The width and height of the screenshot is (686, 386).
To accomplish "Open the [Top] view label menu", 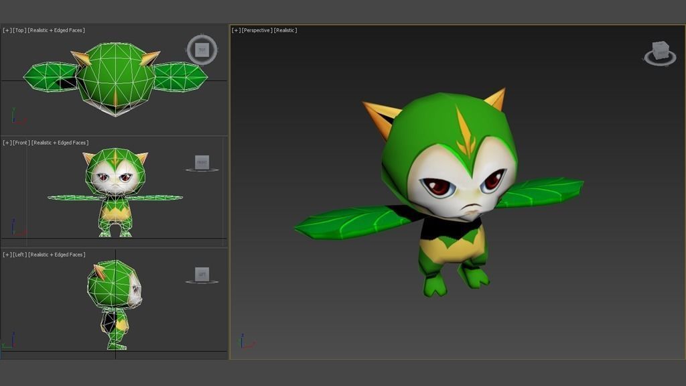I will pyautogui.click(x=19, y=30).
